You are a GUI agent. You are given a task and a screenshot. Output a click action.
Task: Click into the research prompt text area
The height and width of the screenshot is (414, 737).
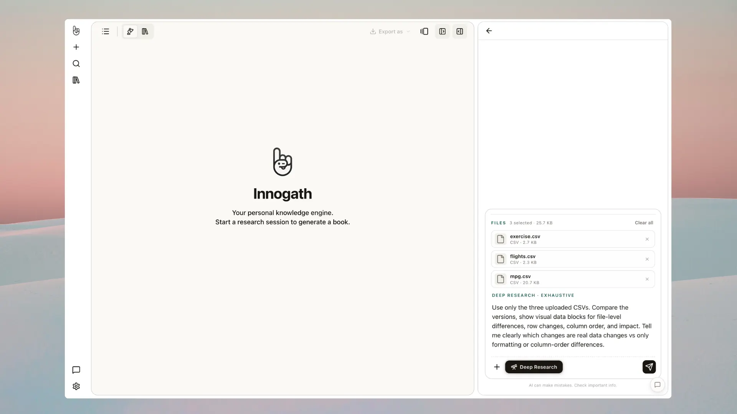(x=573, y=326)
